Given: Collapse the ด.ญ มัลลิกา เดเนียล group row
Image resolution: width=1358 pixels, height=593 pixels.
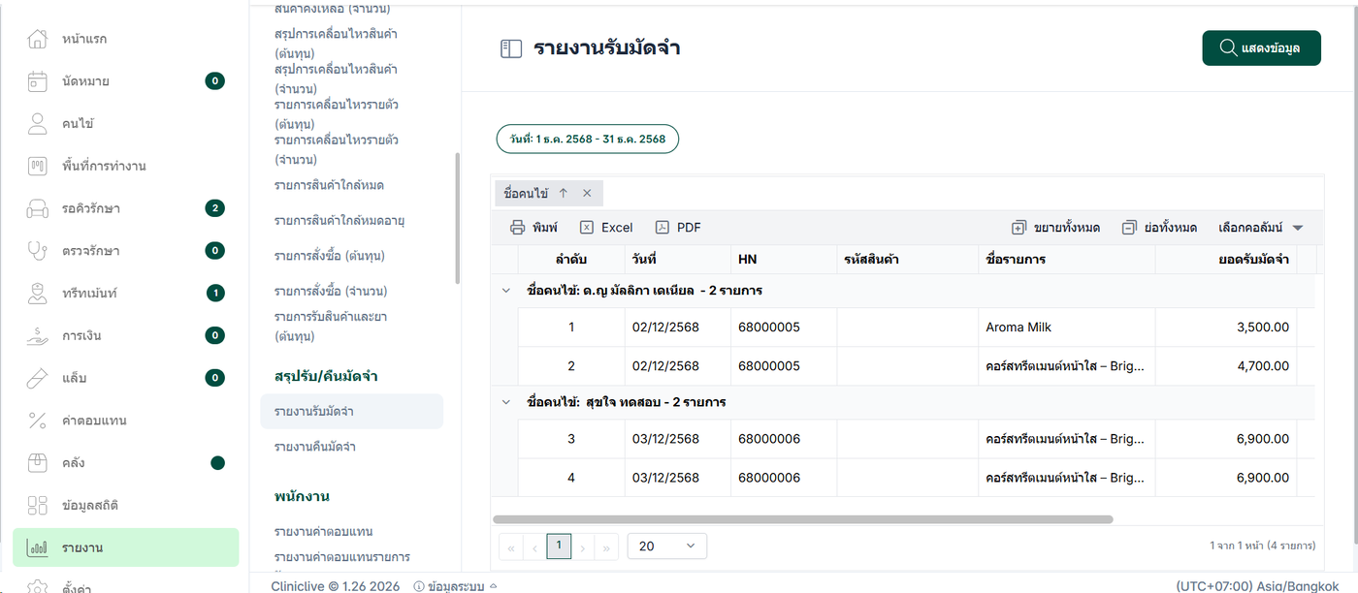Looking at the screenshot, I should 504,291.
